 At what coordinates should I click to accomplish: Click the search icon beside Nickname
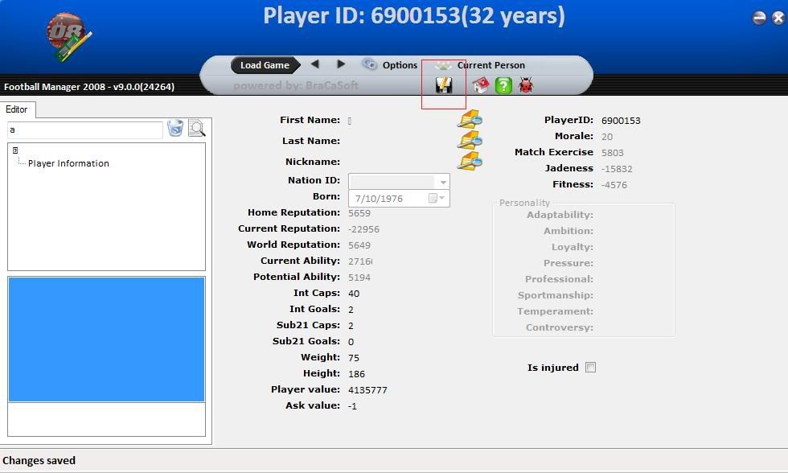(x=470, y=162)
